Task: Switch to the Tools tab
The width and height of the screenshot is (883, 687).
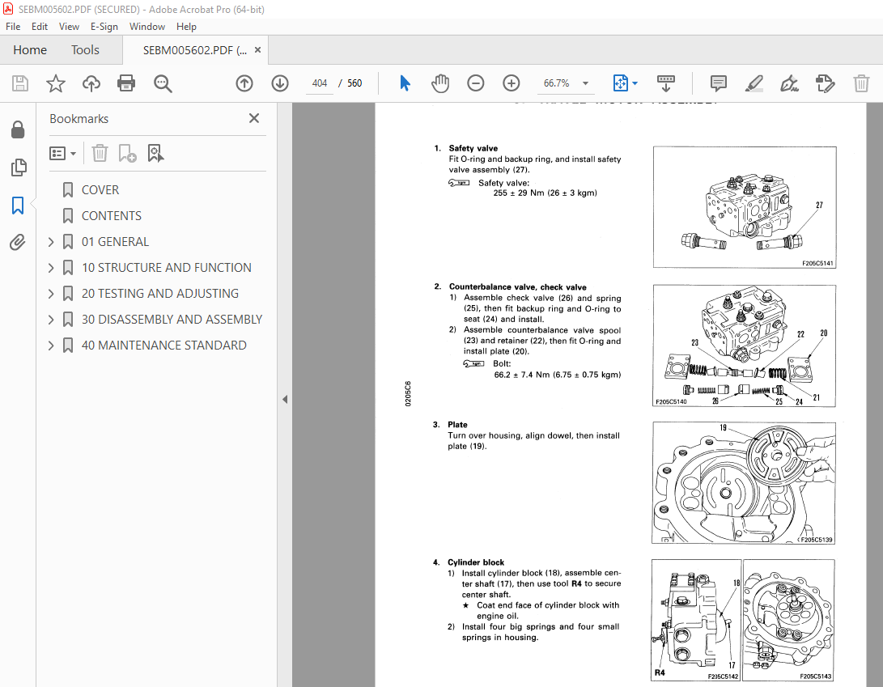Action: [85, 50]
